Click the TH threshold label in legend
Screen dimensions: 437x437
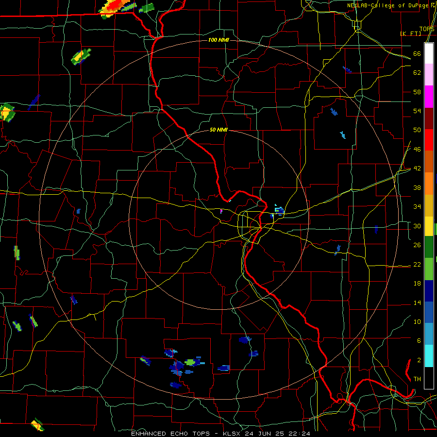417,379
